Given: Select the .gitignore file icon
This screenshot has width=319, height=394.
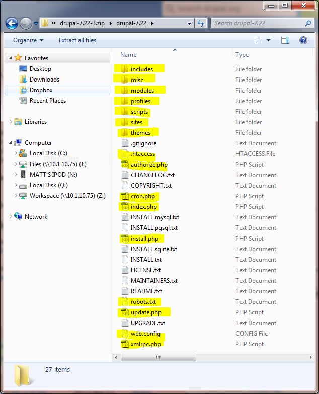Looking at the screenshot, I should (x=125, y=143).
